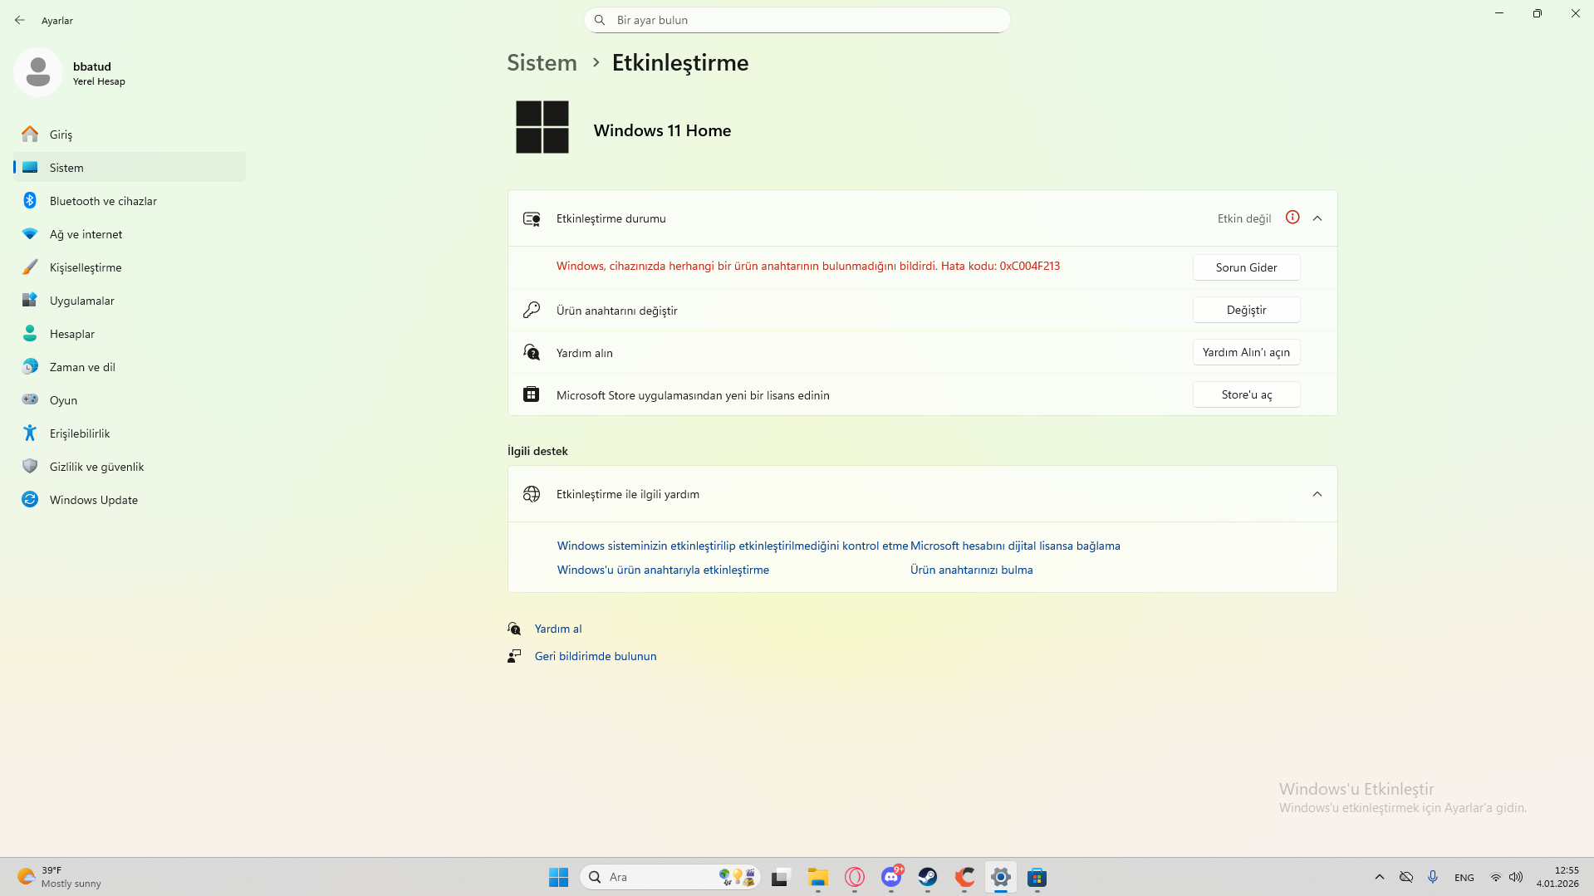
Task: Collapse the Etkinleştirme ile ilgili yardım section
Action: coord(1317,494)
